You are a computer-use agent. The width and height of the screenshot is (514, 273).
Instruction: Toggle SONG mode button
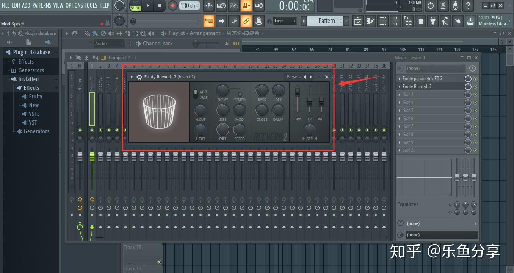[135, 8]
